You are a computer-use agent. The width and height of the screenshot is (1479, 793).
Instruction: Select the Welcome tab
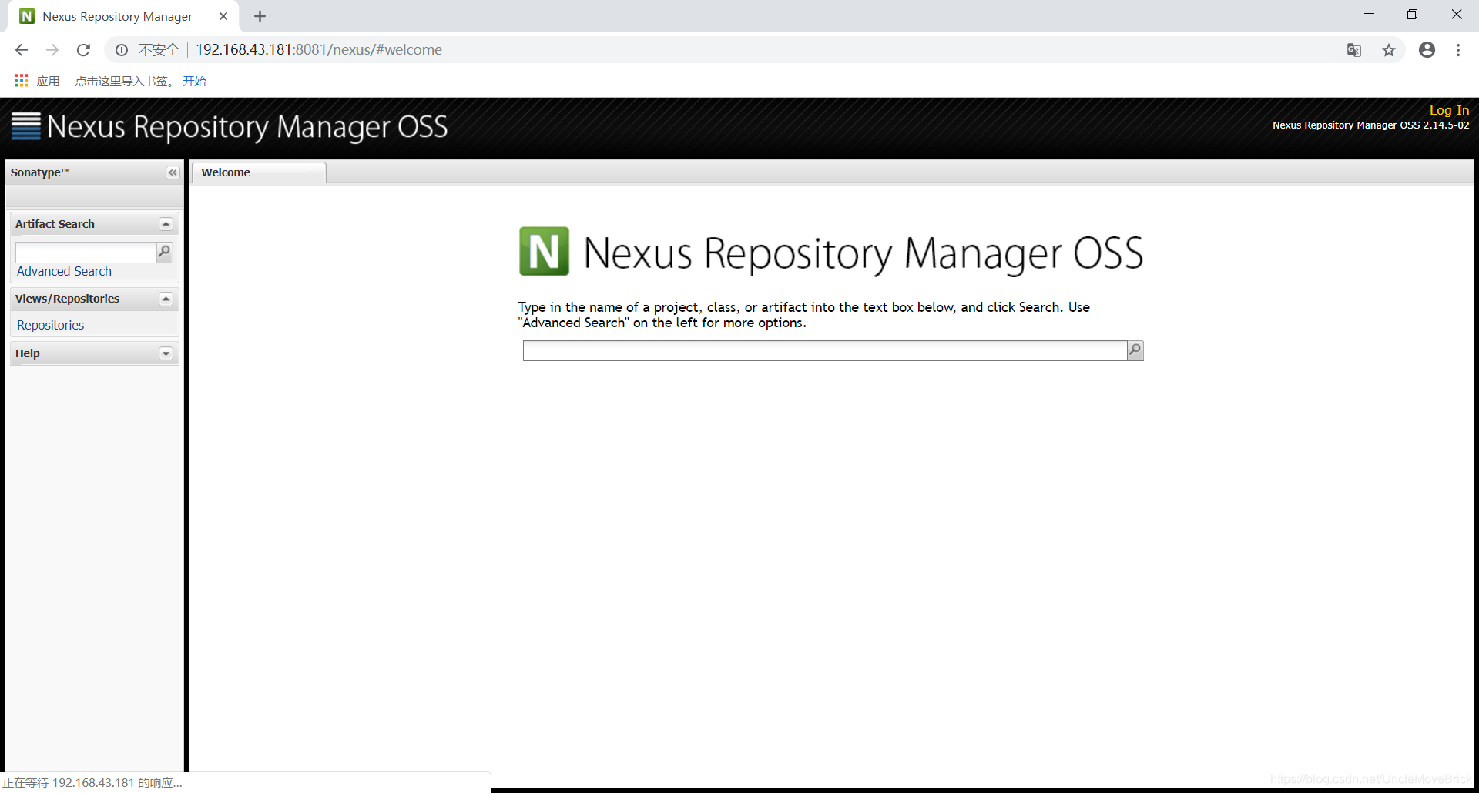[x=258, y=172]
